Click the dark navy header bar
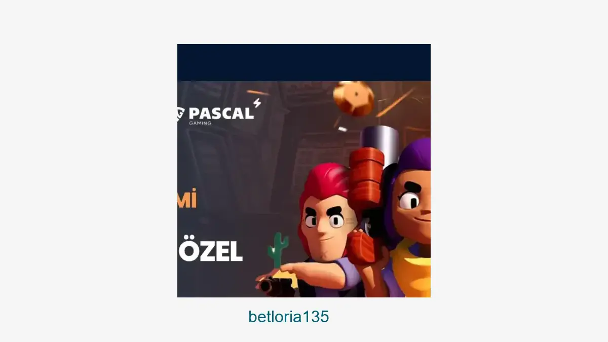608x342 pixels. pos(304,62)
